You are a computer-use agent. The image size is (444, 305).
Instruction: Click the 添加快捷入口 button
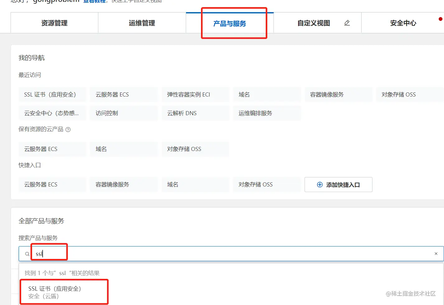339,185
